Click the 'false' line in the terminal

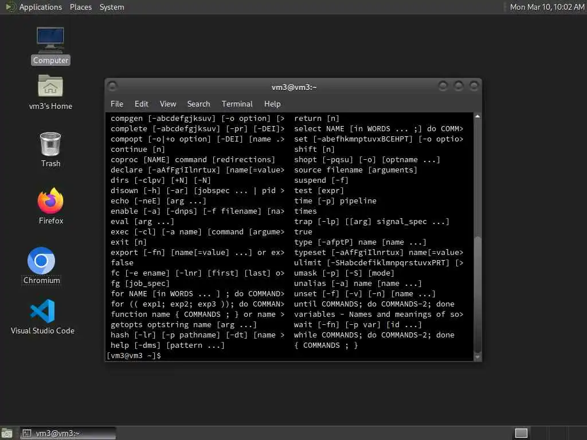(x=122, y=262)
